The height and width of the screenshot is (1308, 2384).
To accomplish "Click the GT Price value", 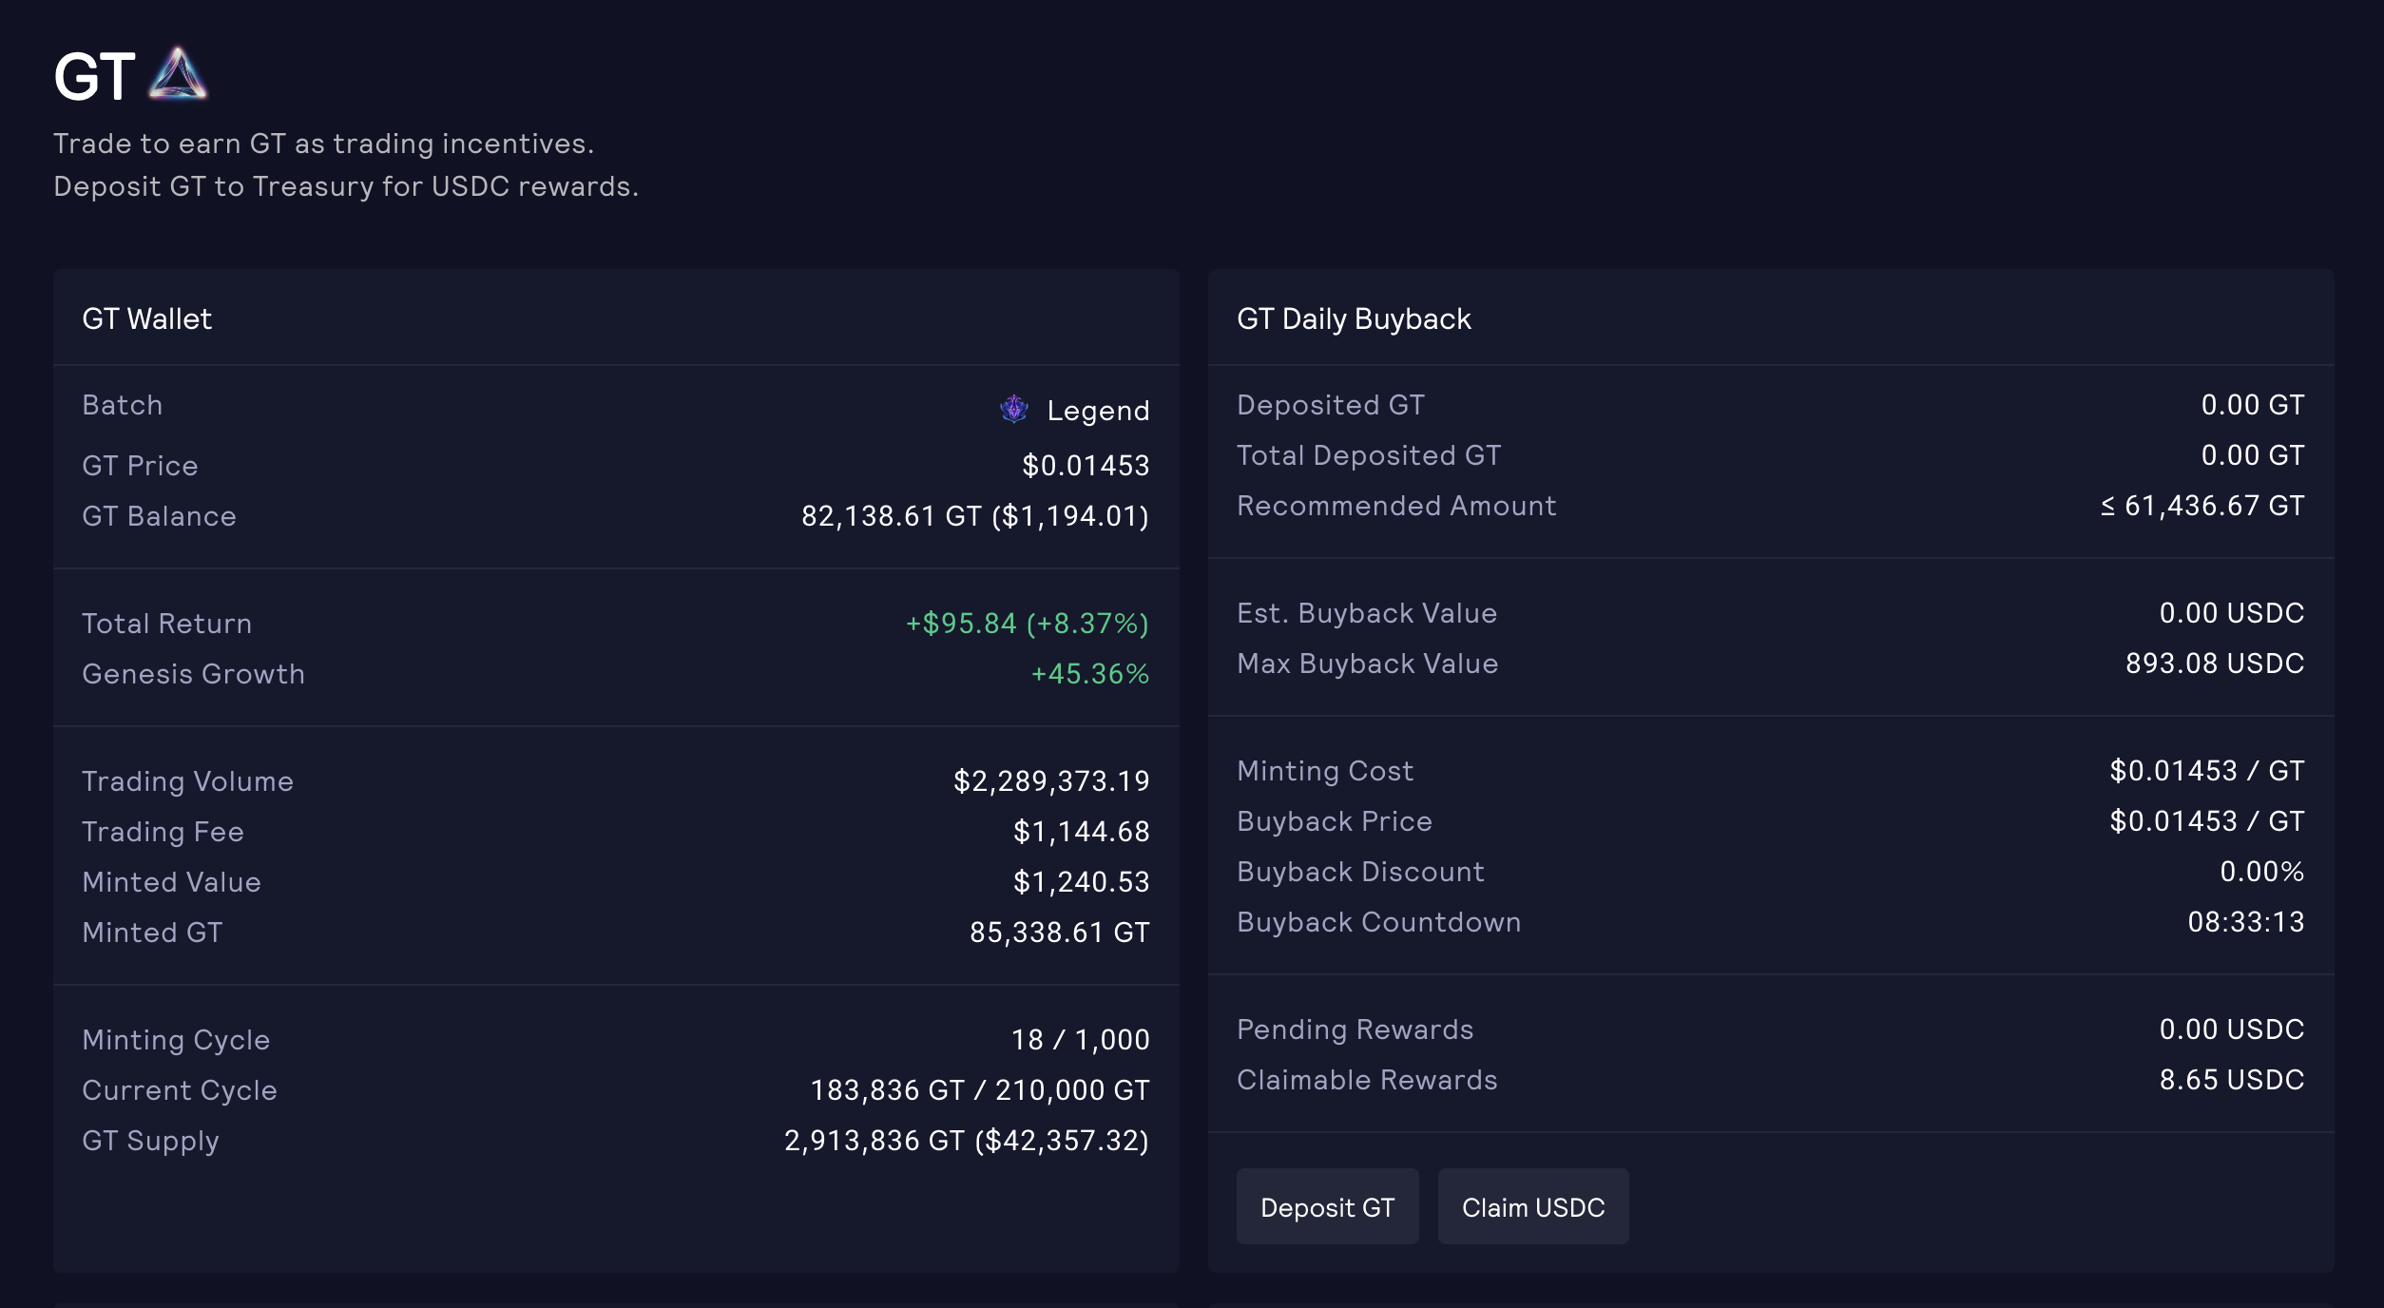I will pyautogui.click(x=1084, y=466).
